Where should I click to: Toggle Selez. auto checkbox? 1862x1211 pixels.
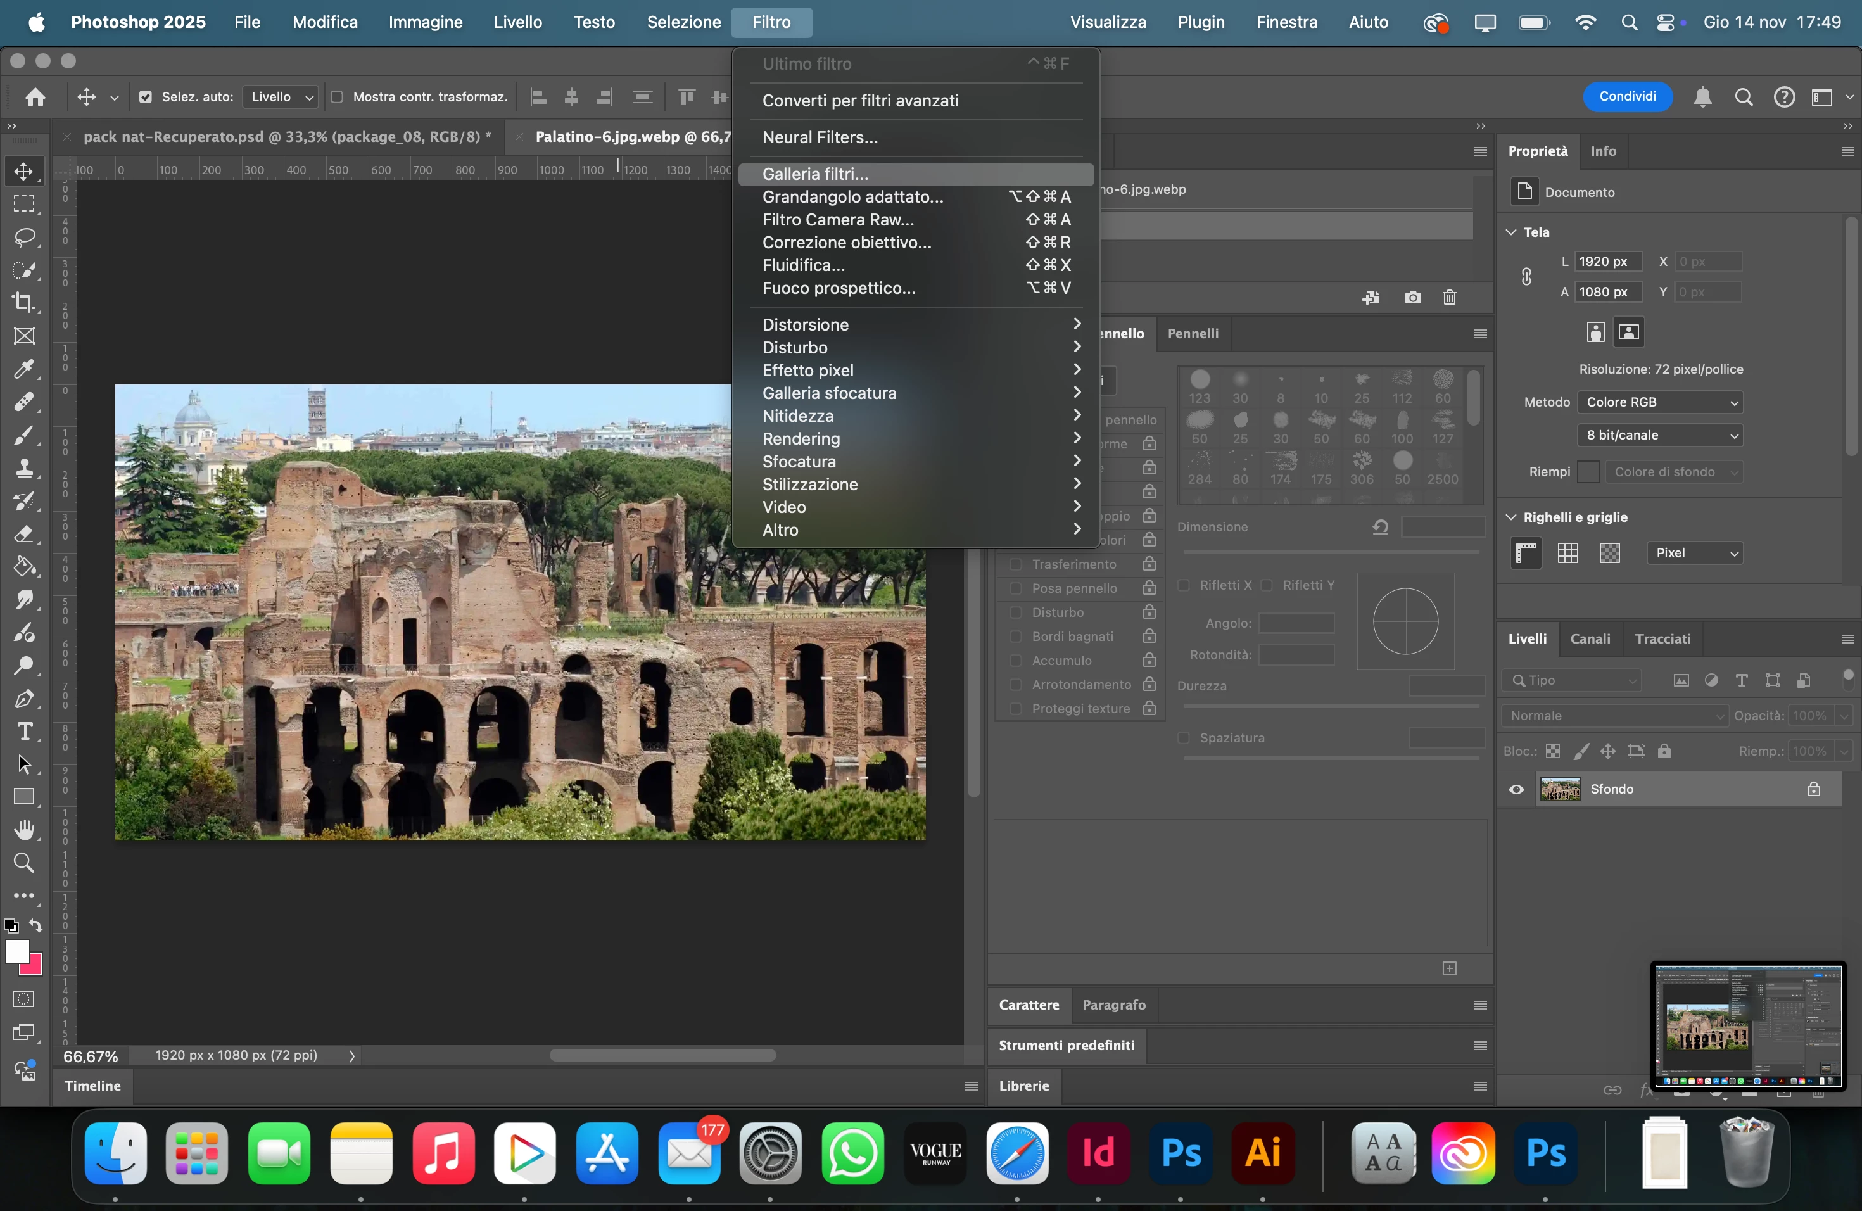point(146,97)
